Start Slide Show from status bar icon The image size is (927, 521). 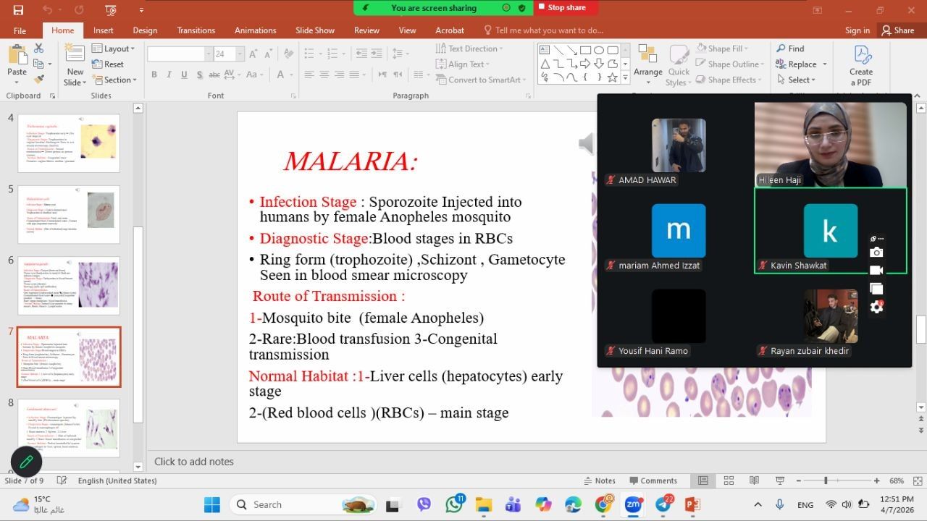[780, 480]
